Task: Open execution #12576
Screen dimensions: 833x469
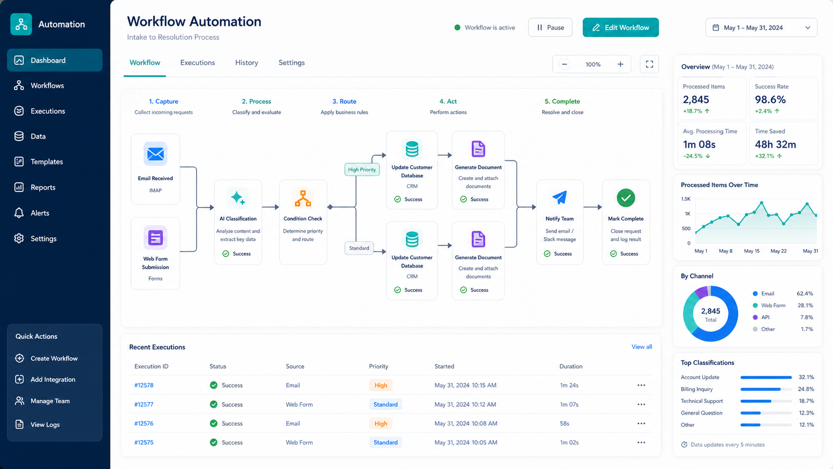Action: pyautogui.click(x=144, y=423)
